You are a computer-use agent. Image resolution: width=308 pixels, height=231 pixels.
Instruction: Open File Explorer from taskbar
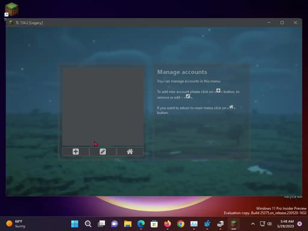coord(128,224)
